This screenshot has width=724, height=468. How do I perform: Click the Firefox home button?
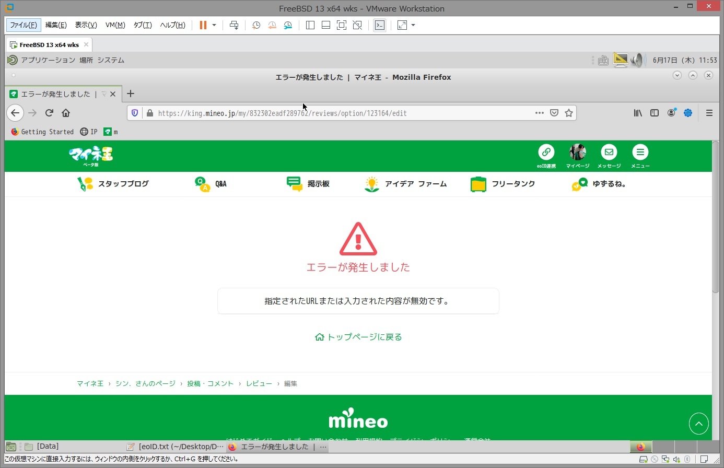click(66, 113)
